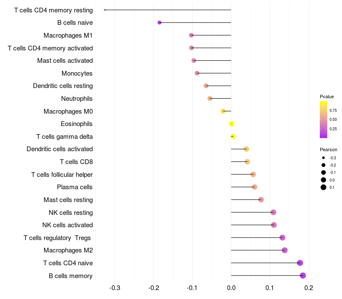This screenshot has width=342, height=299.
Task: Click the -0.3 Pearson size legend dot
Action: [323, 158]
